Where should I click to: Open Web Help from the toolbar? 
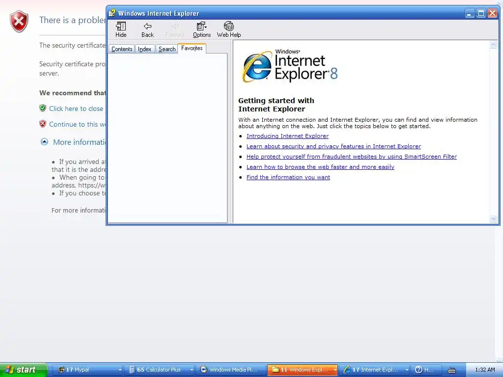coord(229,29)
